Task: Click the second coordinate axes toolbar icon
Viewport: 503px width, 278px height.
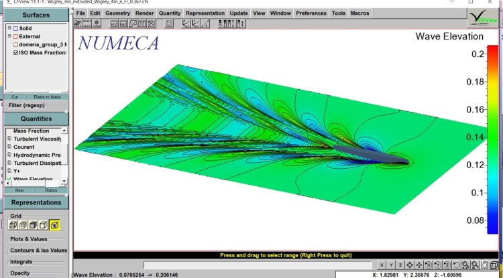Action: [195, 23]
